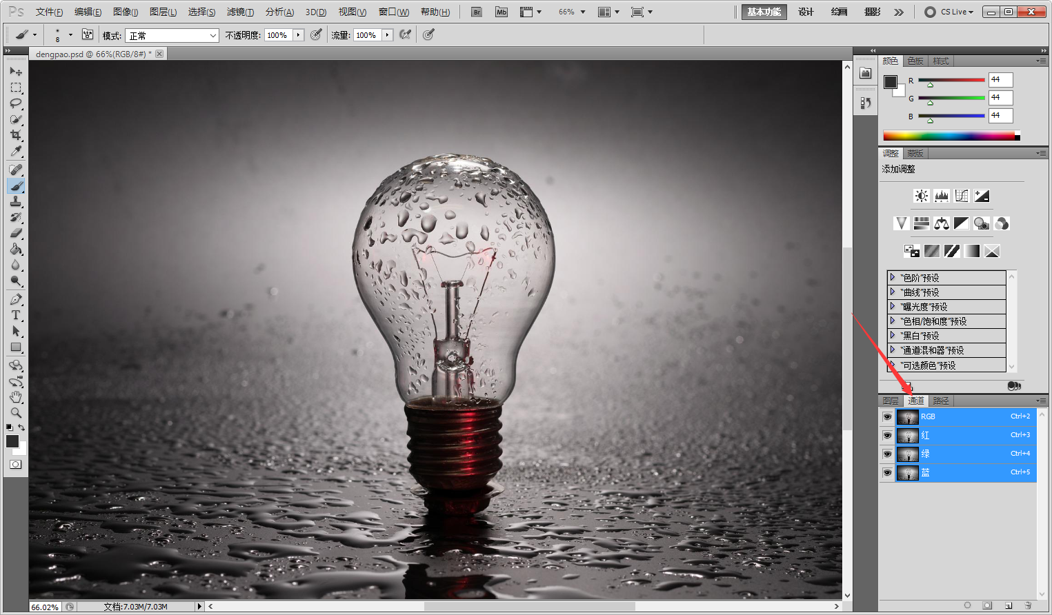Select the Crop tool
This screenshot has height=615, width=1052.
[x=16, y=135]
